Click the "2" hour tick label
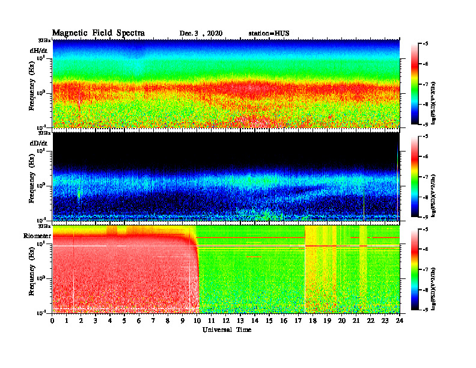The height and width of the screenshot is (368, 476). coord(81,320)
